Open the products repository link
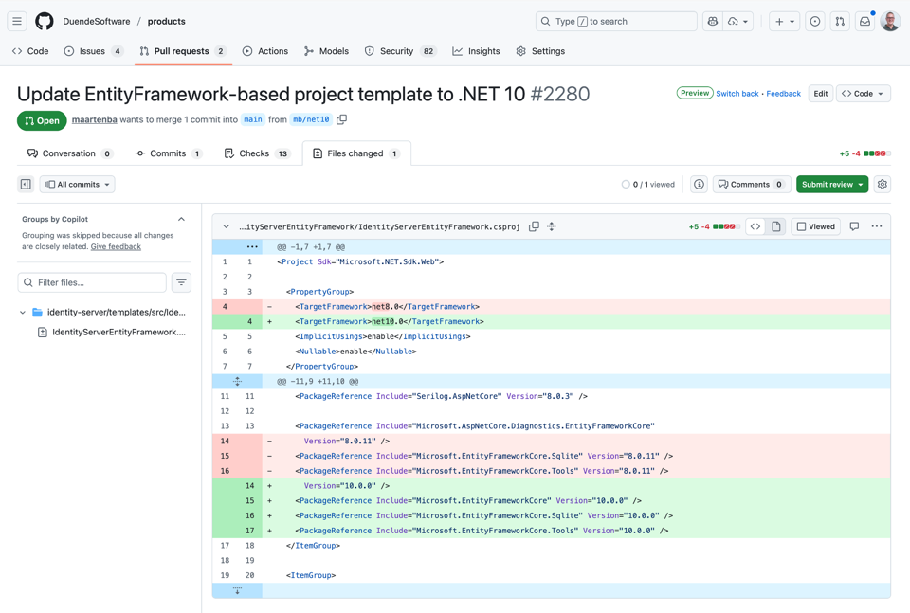 pyautogui.click(x=167, y=22)
